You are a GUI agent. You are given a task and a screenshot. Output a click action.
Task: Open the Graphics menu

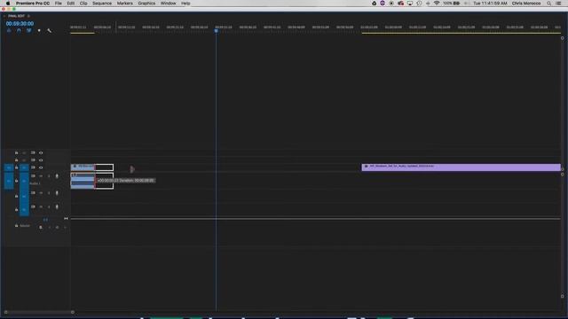coord(146,4)
